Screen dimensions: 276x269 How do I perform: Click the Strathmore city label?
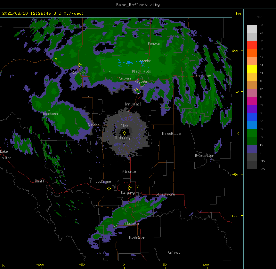click(165, 194)
